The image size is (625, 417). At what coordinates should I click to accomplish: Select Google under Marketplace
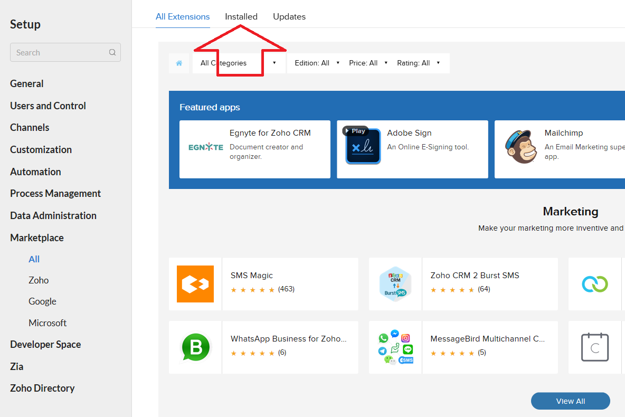(42, 301)
